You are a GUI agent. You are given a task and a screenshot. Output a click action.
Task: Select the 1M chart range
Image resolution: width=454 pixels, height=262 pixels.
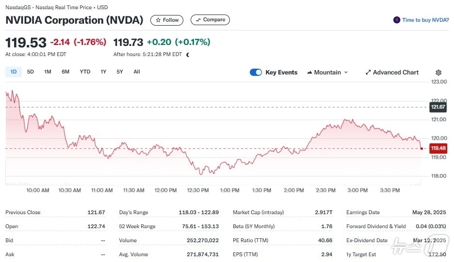coord(48,72)
